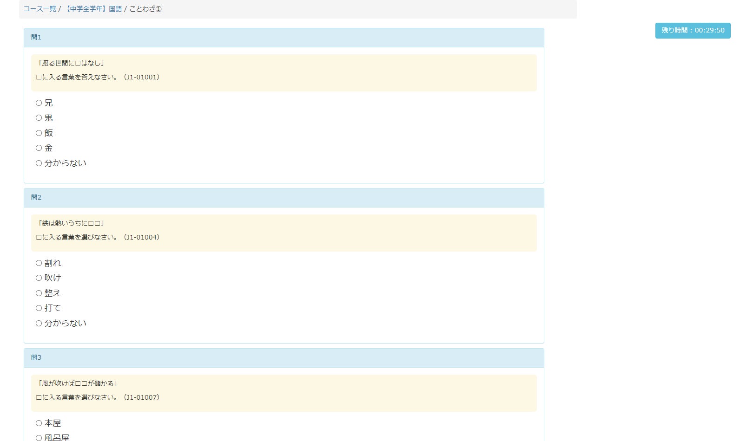
Task: Open the コース一覧 breadcrumb link
Action: (40, 9)
